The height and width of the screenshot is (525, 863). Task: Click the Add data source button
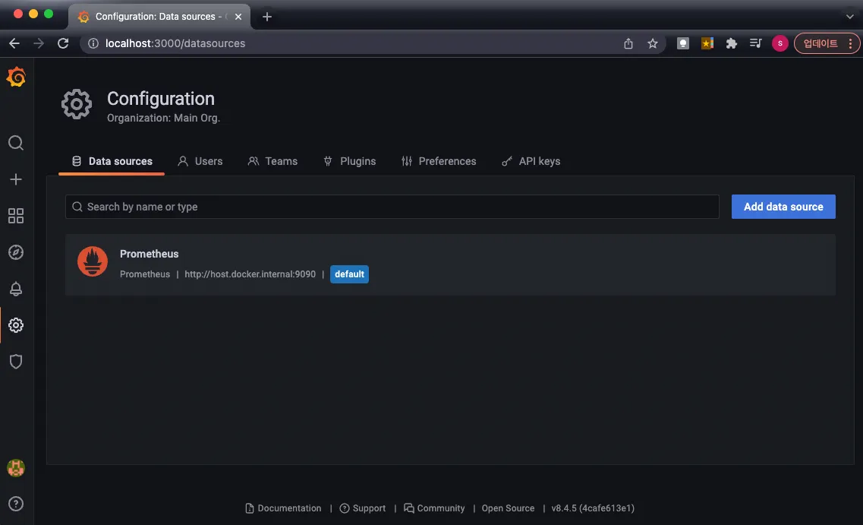[x=783, y=207]
